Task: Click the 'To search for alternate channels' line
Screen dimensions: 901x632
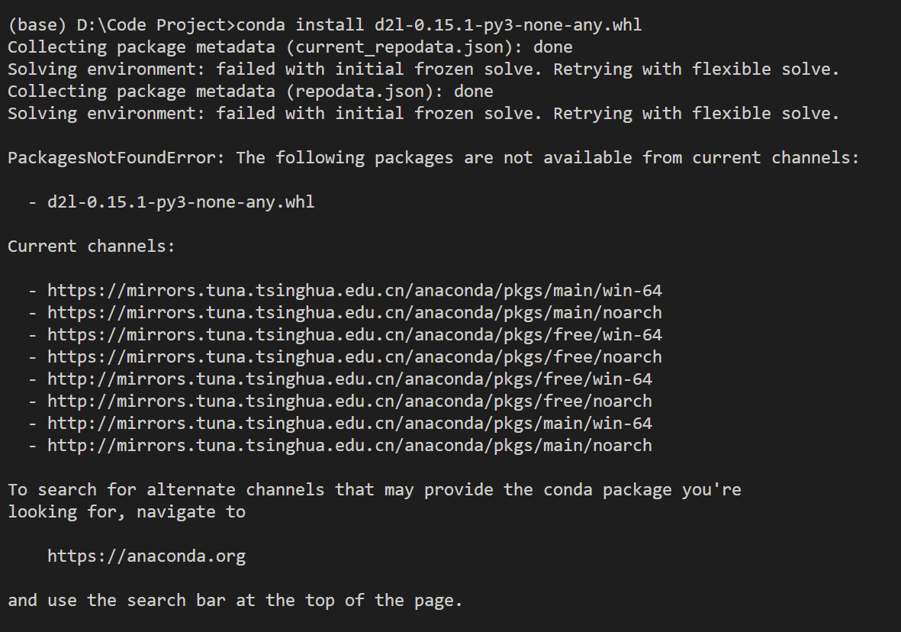Action: (x=374, y=490)
